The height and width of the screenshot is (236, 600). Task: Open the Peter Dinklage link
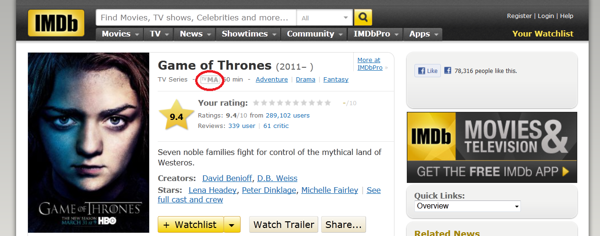[x=269, y=190]
